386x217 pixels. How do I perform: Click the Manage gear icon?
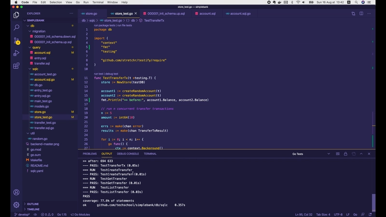[x=16, y=204]
